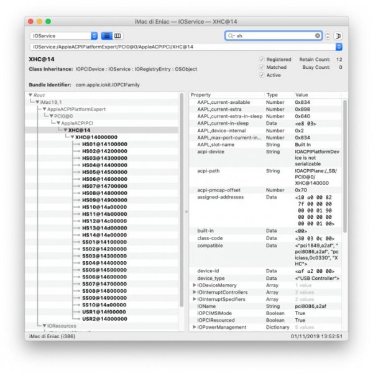Select the SS05@14500000 port entry
373x373 pixels.
click(x=104, y=270)
